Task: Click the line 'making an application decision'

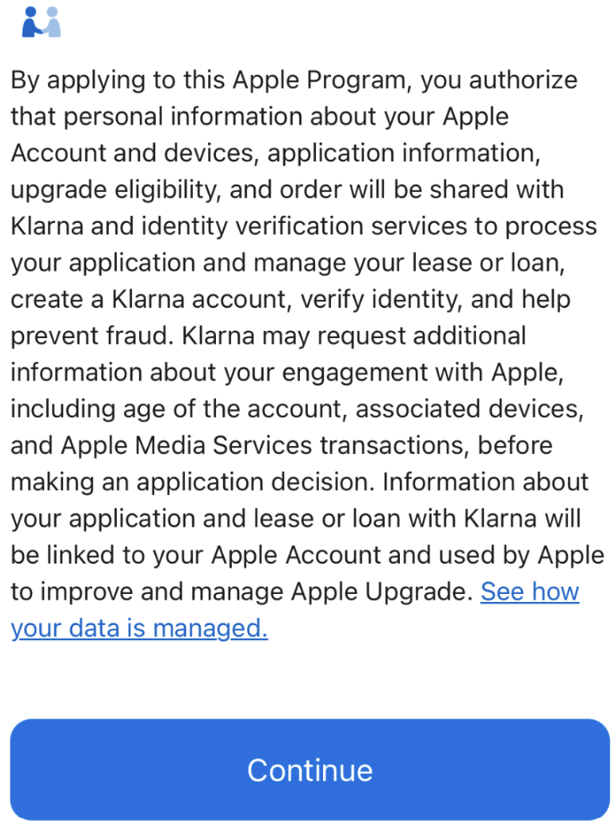Action: click(x=193, y=482)
